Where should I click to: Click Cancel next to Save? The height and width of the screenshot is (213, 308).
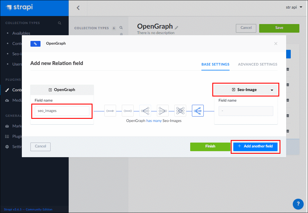point(246,28)
